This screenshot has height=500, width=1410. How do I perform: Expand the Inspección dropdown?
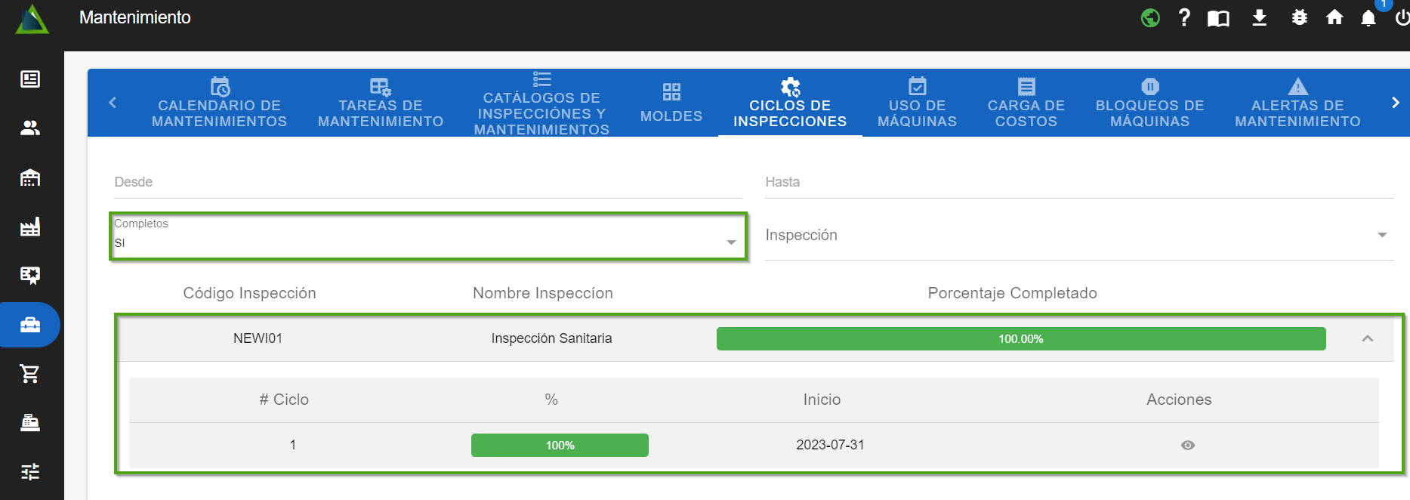coord(1078,236)
